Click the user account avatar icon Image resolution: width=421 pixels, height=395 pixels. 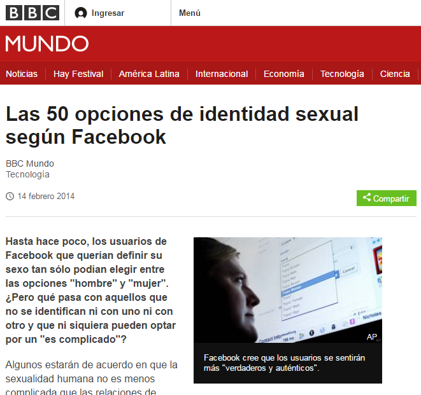point(80,13)
